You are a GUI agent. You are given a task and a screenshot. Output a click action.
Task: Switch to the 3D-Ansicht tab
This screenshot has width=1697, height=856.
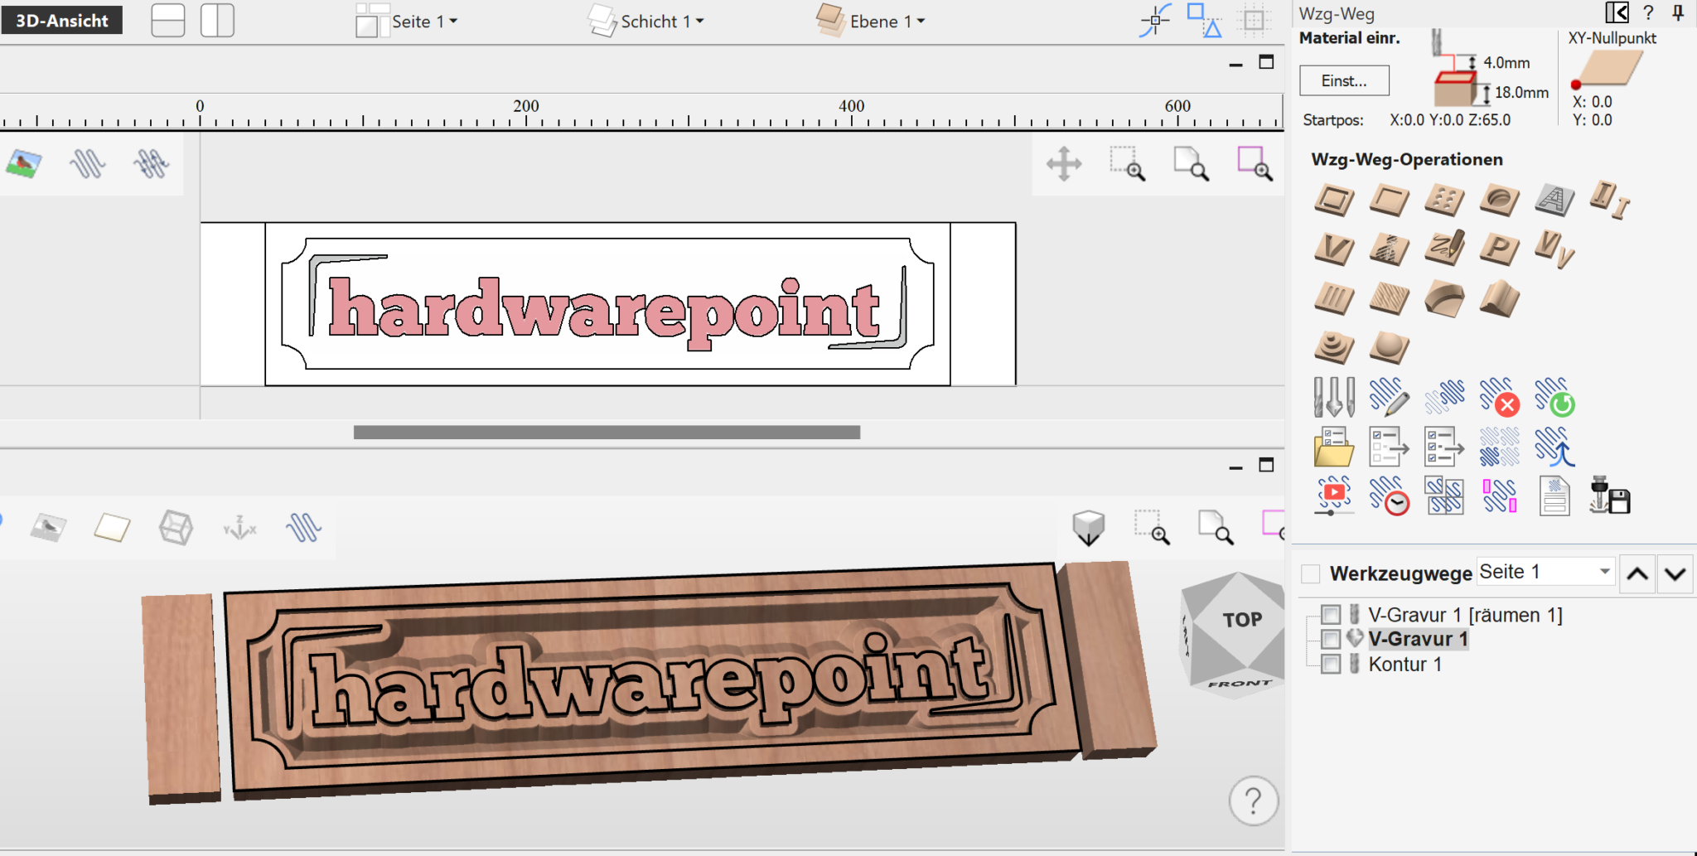61,20
